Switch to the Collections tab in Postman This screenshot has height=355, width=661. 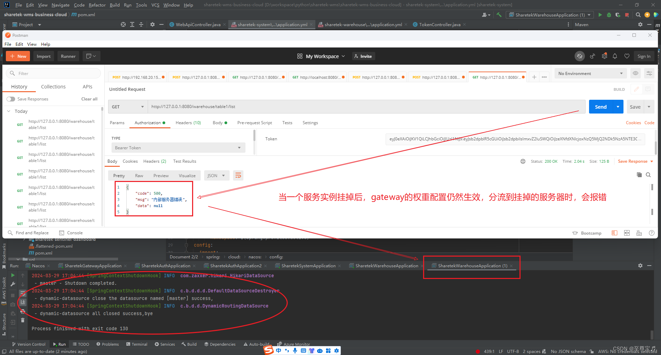53,87
